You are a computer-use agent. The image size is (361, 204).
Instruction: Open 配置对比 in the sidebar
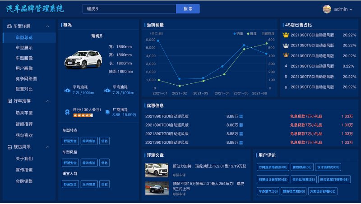tap(24, 89)
